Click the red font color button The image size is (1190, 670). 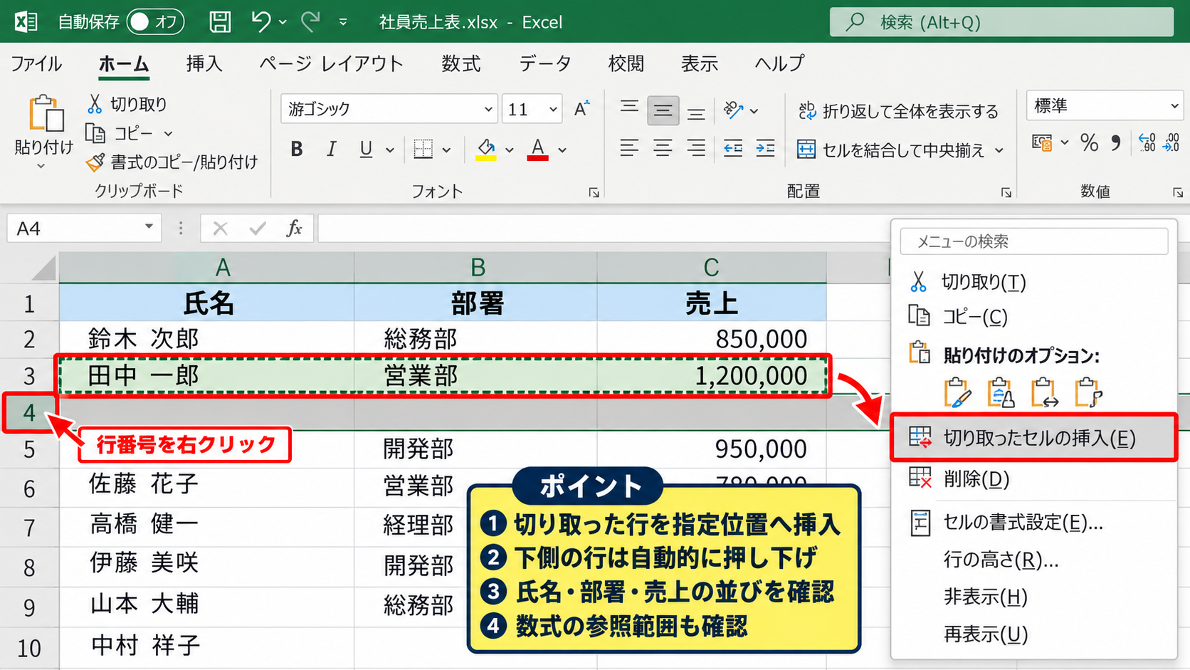[x=537, y=150]
